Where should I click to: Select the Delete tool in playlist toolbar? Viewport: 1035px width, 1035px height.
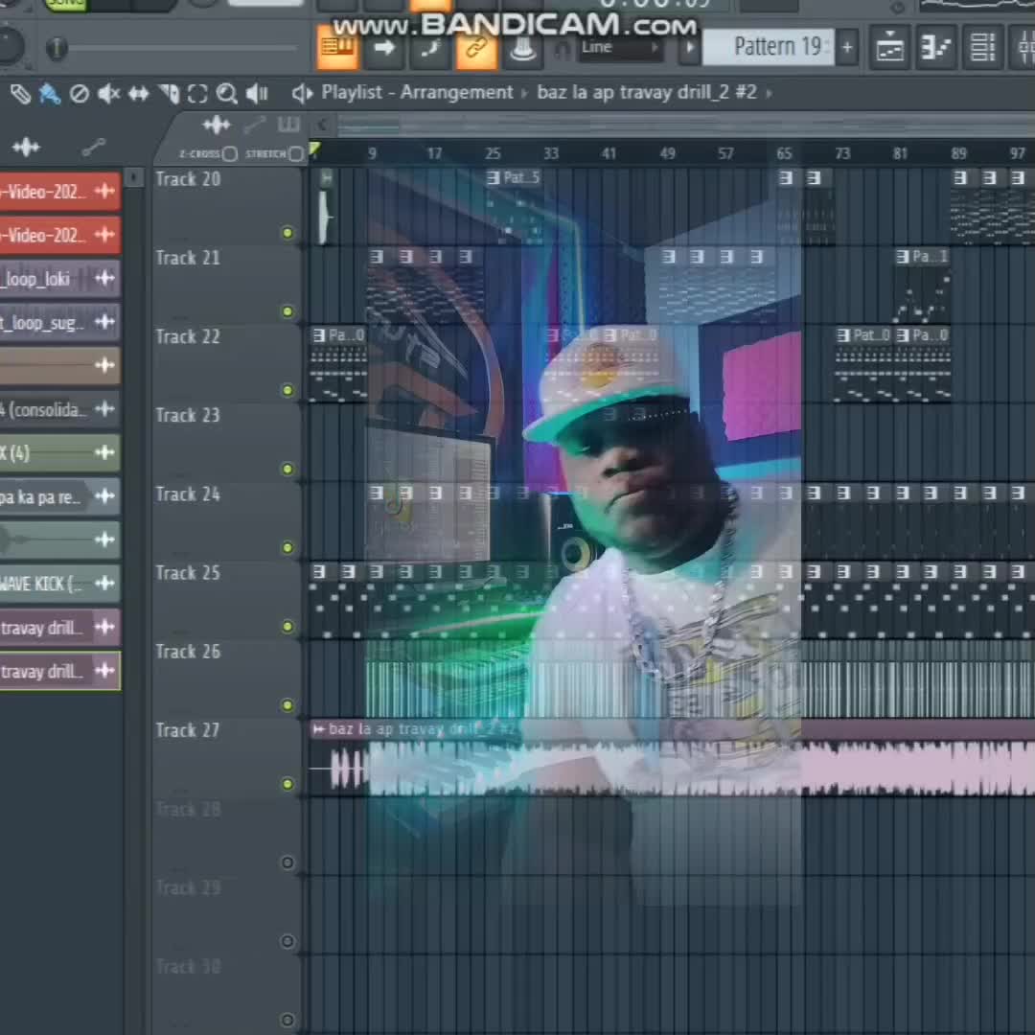pyautogui.click(x=80, y=93)
